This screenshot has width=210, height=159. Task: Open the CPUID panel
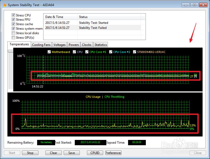pyautogui.click(x=95, y=153)
